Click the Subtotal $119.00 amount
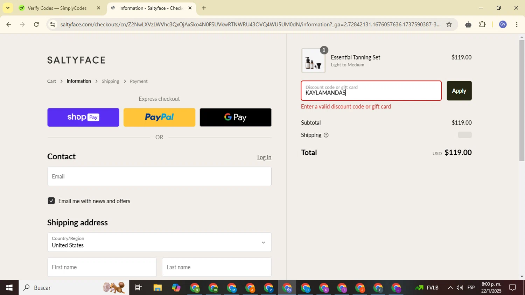Screen dimensions: 525x295 461,123
